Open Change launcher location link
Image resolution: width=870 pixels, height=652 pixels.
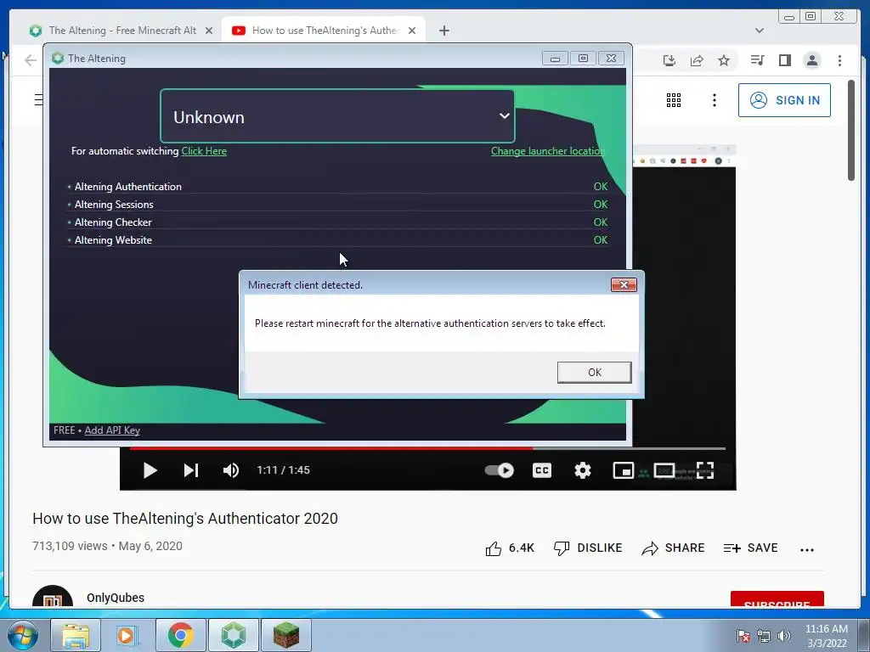click(x=548, y=151)
